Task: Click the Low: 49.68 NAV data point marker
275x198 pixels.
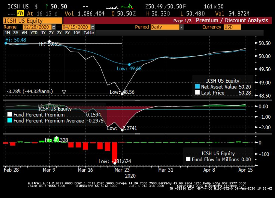Action: pos(129,65)
